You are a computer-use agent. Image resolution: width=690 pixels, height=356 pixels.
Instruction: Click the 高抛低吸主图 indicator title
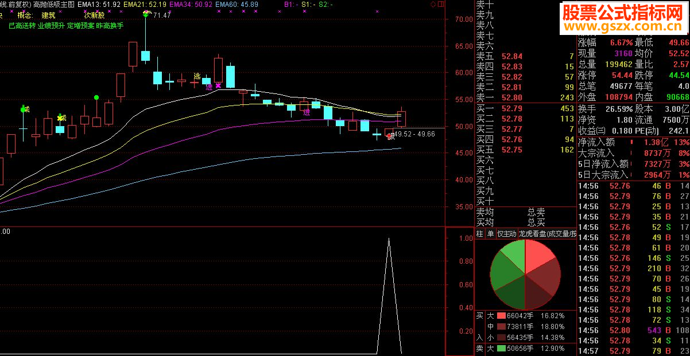[x=55, y=4]
